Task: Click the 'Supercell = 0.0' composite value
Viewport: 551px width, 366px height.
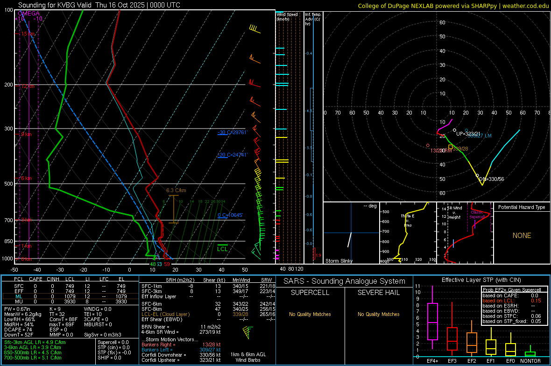Action: coord(113,342)
